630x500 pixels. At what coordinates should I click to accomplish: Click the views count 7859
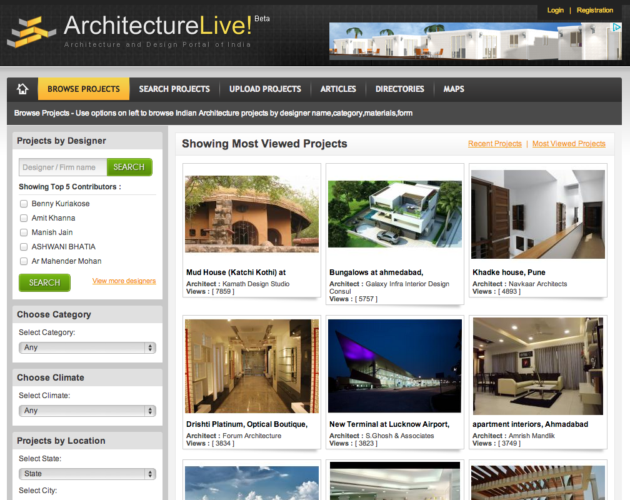223,291
